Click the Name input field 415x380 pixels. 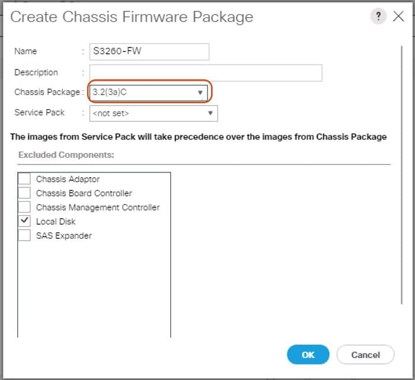pyautogui.click(x=149, y=52)
